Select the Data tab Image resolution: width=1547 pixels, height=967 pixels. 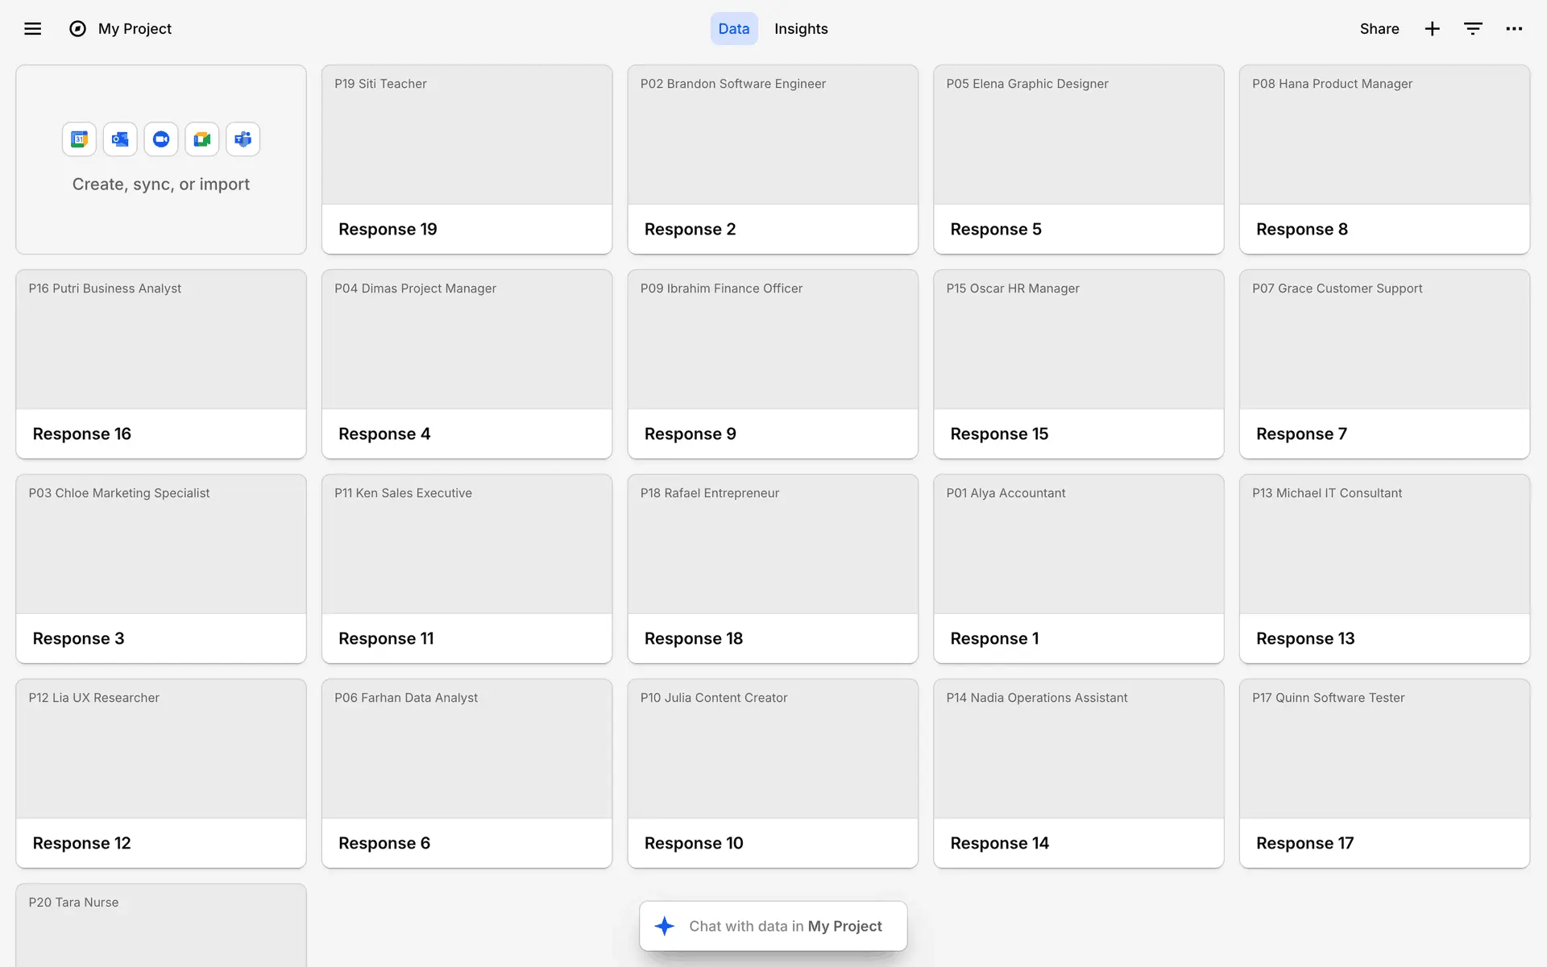tap(733, 29)
